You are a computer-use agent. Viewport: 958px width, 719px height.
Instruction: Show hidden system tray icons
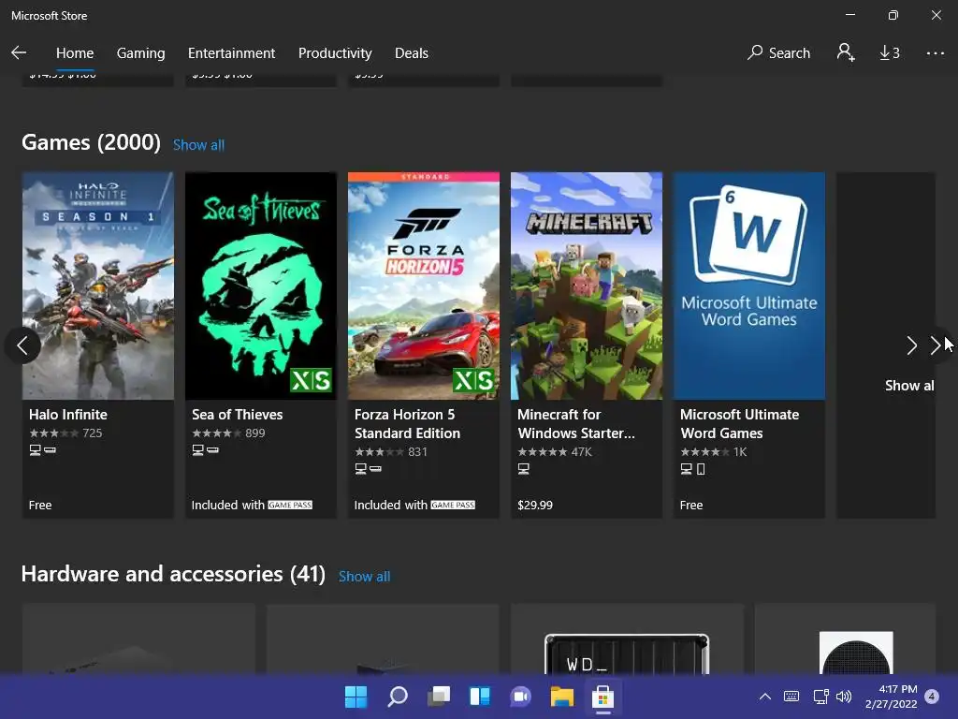(x=765, y=697)
